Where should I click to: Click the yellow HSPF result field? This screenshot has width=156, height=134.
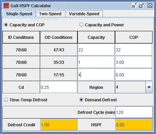(134, 125)
